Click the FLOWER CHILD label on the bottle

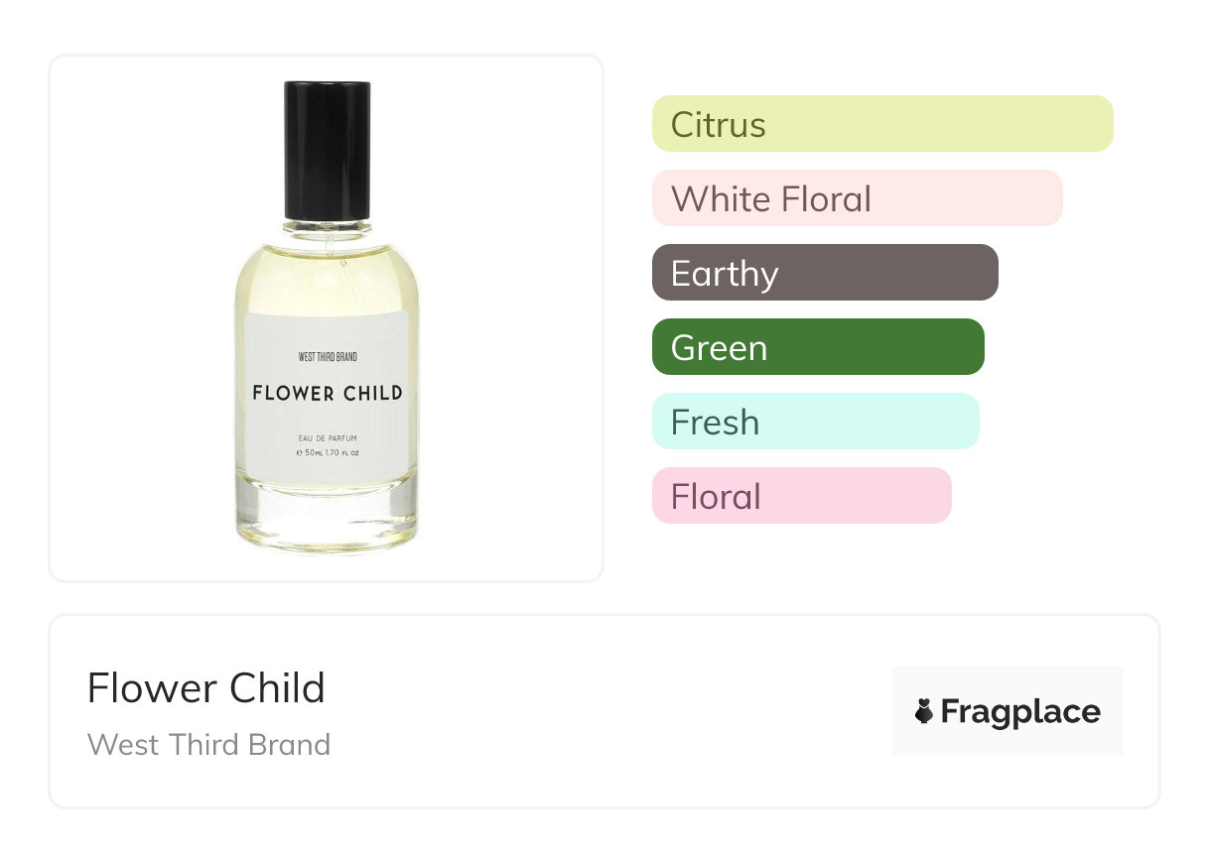(x=328, y=393)
